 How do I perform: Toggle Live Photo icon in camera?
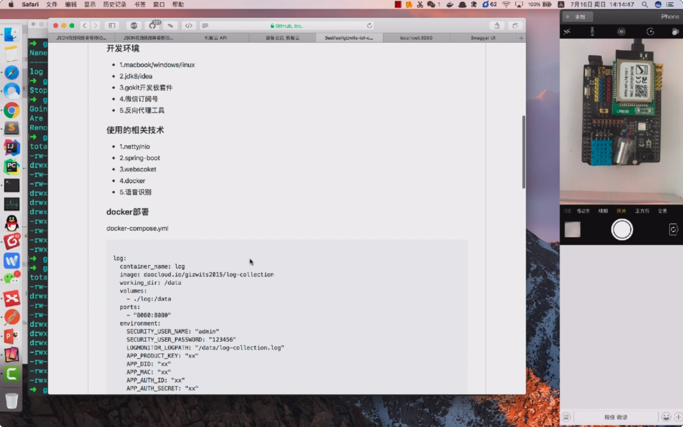point(621,32)
